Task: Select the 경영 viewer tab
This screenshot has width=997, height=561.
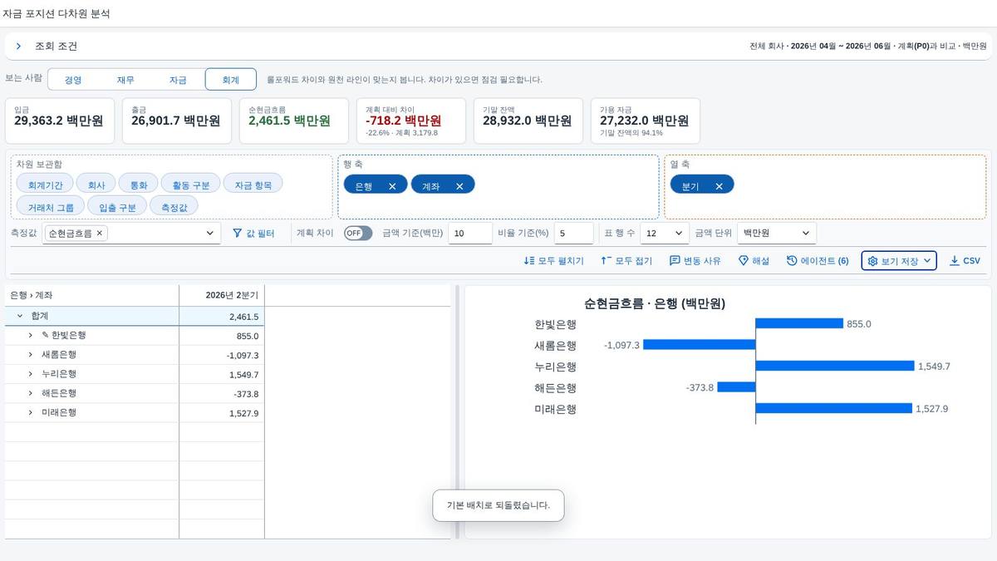Action: 73,80
